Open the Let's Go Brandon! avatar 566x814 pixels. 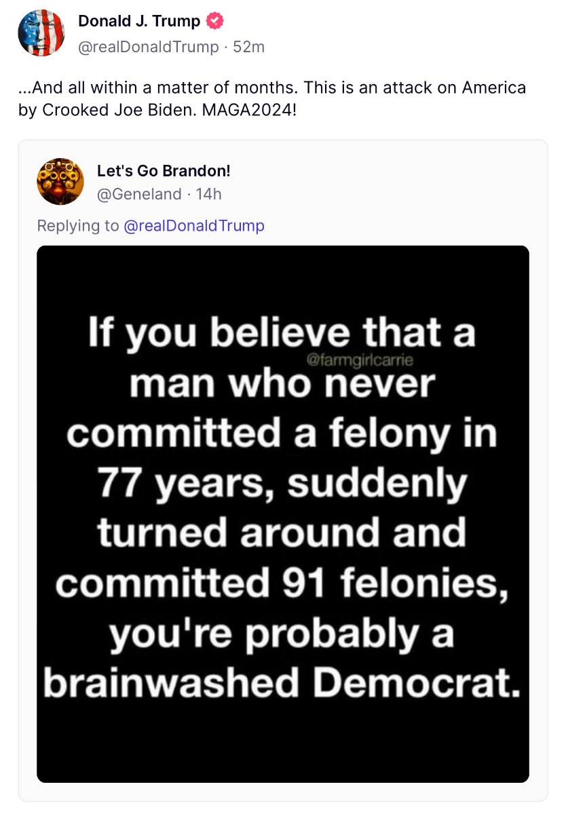pos(60,181)
